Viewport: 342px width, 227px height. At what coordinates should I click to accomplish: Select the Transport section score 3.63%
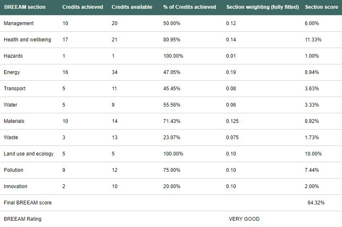312,89
